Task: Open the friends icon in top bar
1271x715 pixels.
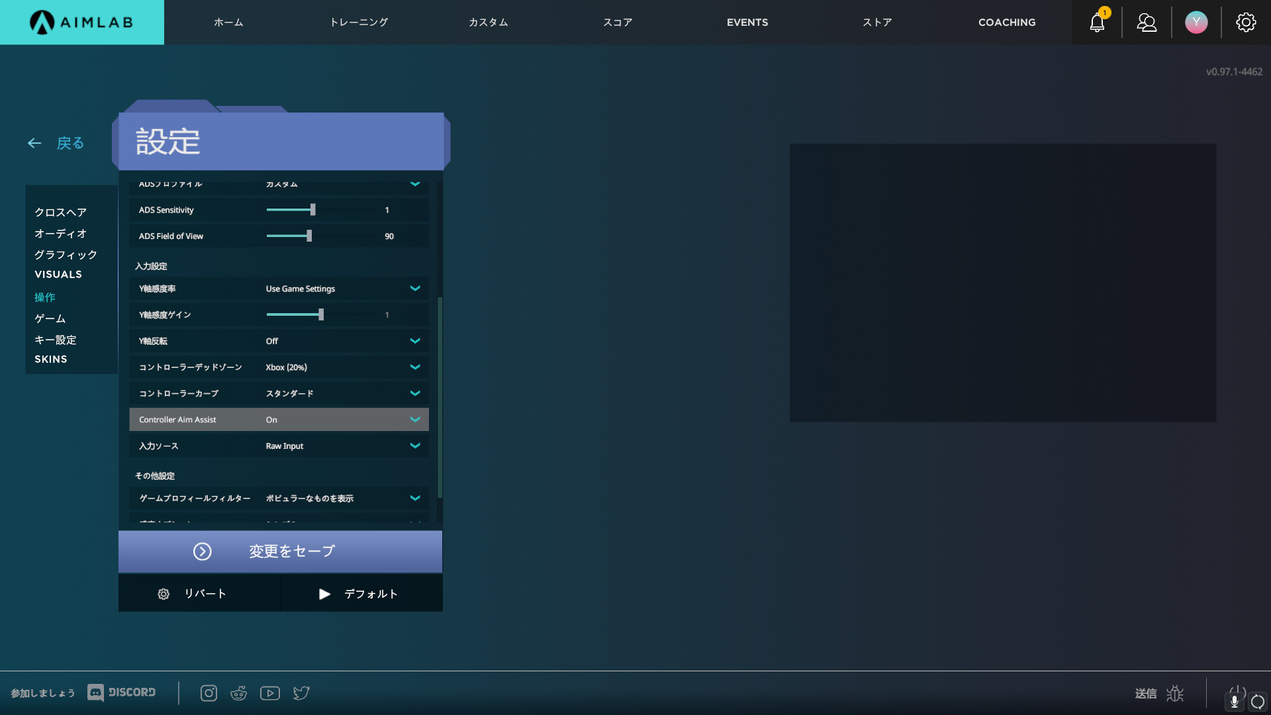Action: pos(1147,23)
